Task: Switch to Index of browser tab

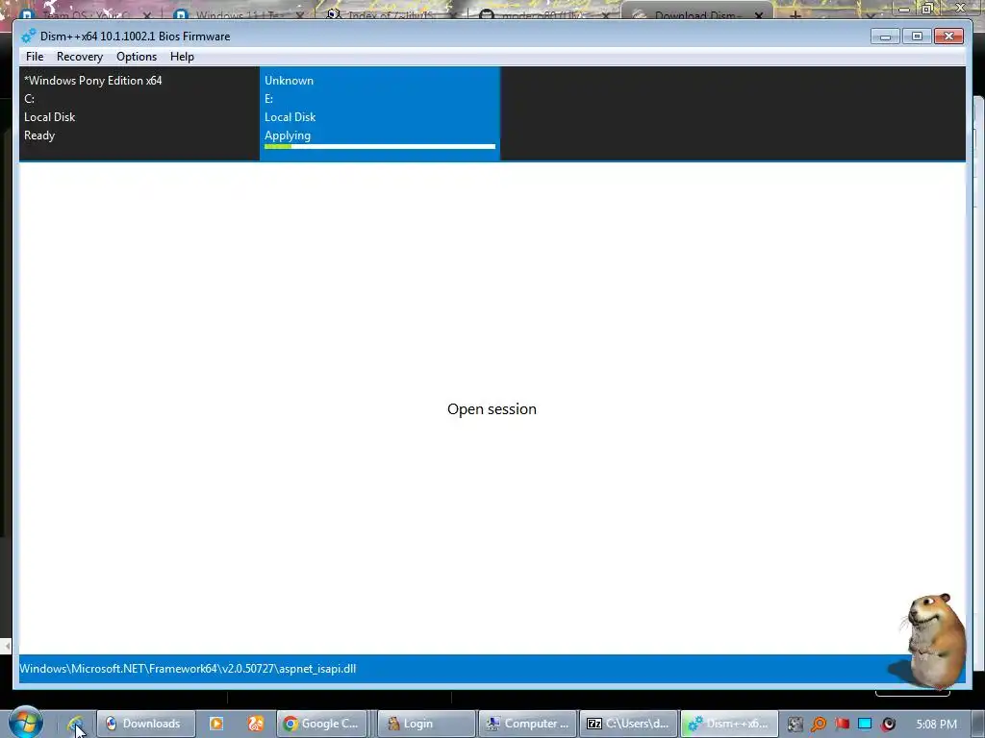Action: [x=390, y=12]
